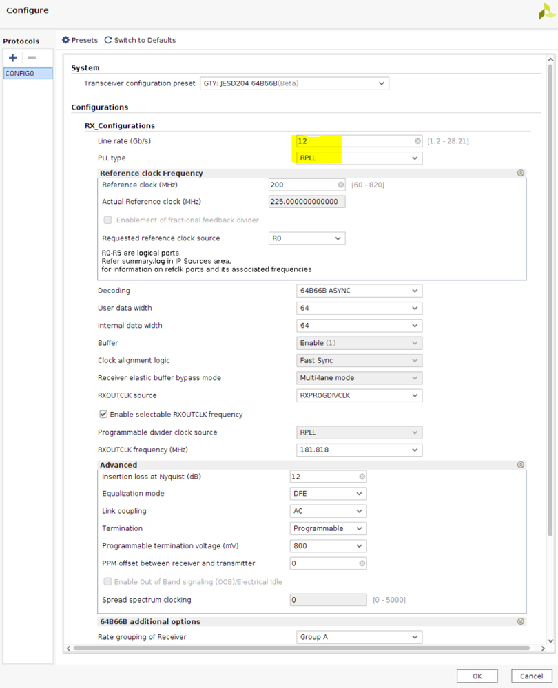Viewport: 558px width, 688px height.
Task: Open Transceiver configuration preset dropdown
Action: (x=294, y=83)
